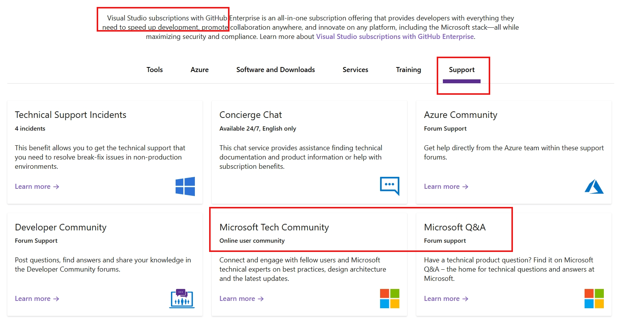Click the Developer Community heading

(x=61, y=227)
